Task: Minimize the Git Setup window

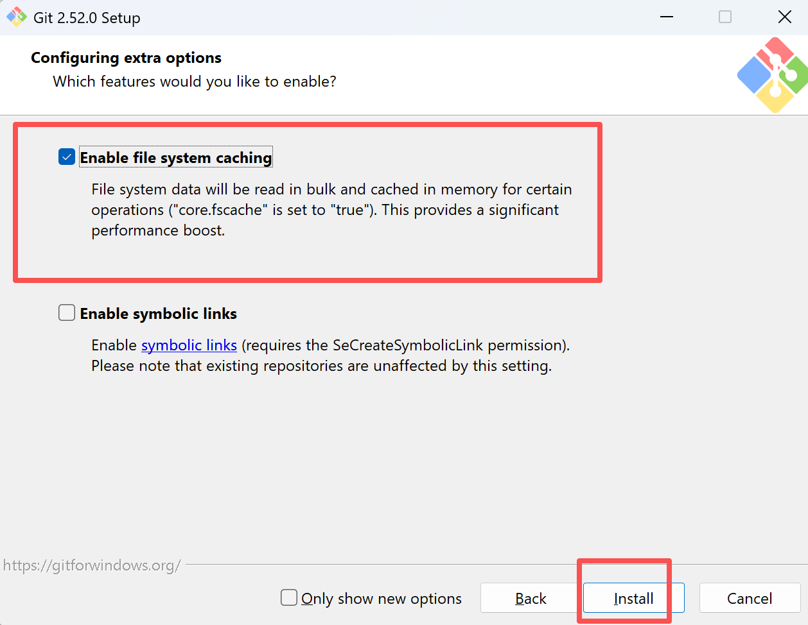Action: pyautogui.click(x=667, y=17)
